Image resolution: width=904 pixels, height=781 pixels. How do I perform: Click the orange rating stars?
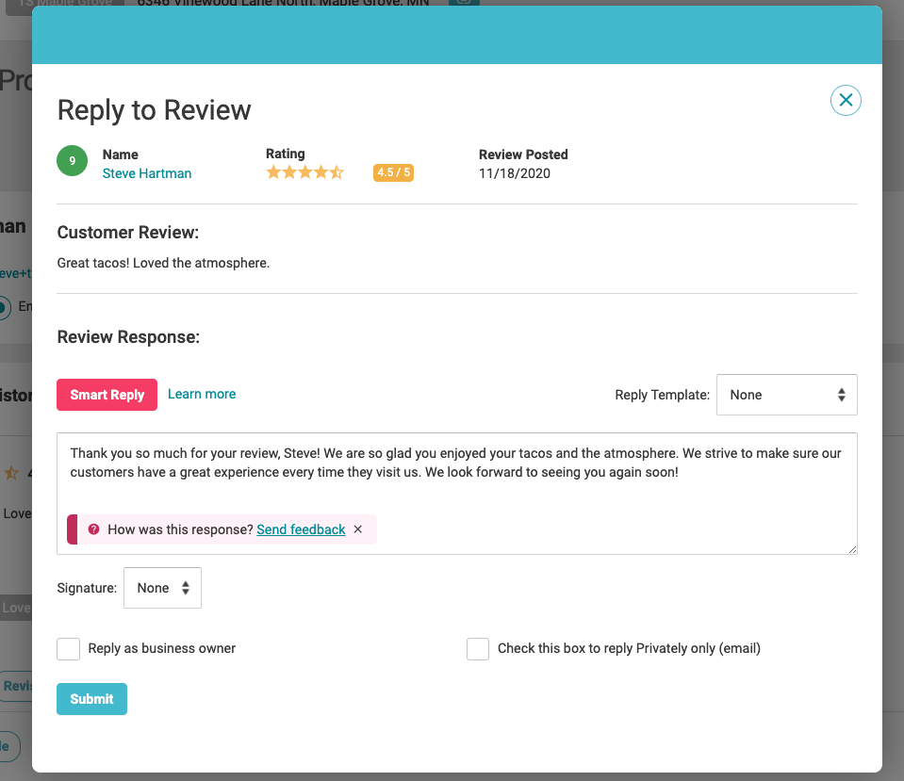(x=304, y=172)
